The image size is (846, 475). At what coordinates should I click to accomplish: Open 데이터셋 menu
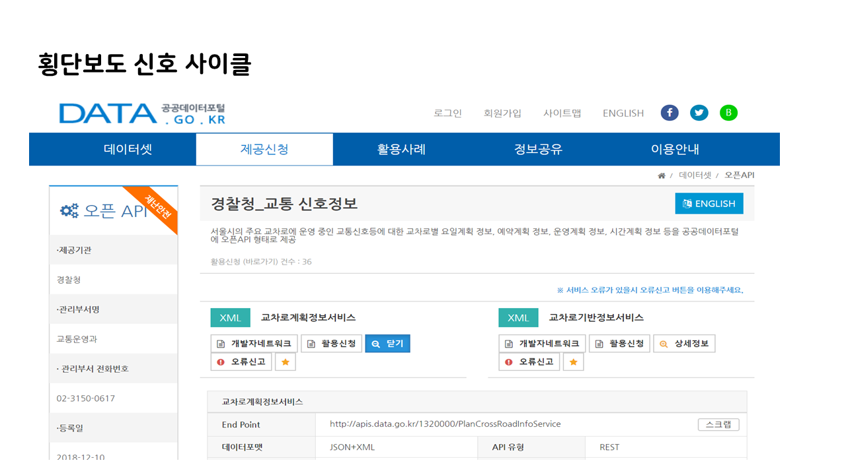coord(128,149)
